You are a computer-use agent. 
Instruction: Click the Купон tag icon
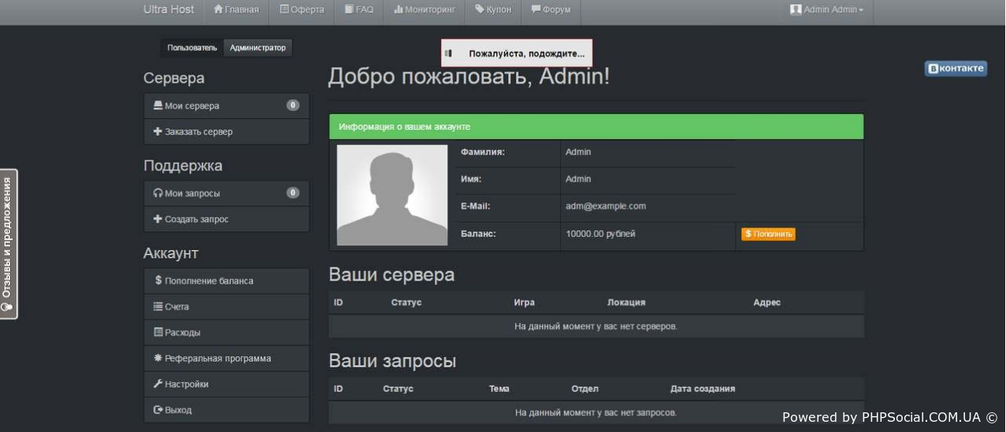479,9
